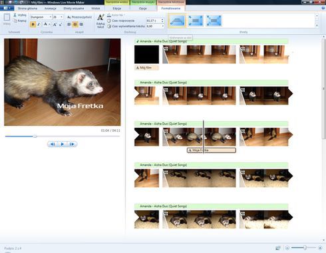Increase the start time with stepper arrow

pyautogui.click(x=162, y=19)
